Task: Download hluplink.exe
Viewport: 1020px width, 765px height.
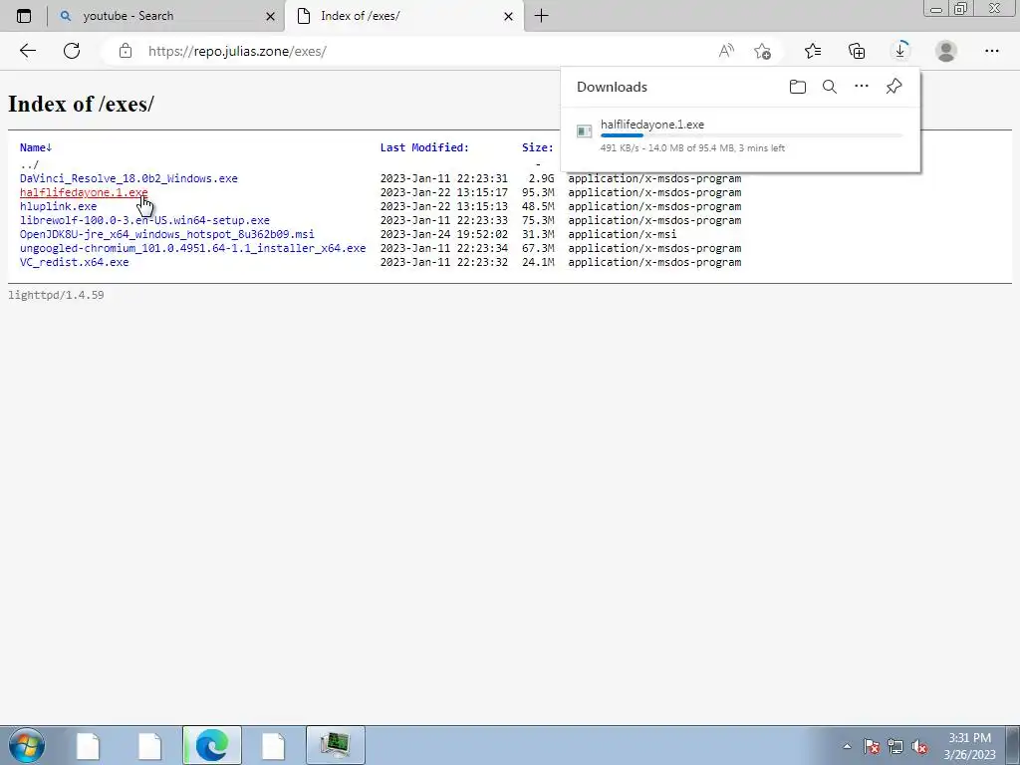Action: click(58, 206)
